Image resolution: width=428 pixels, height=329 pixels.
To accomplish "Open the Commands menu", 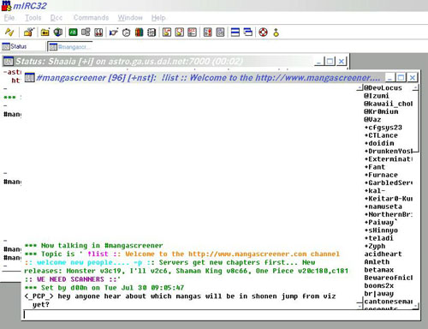I will click(91, 18).
